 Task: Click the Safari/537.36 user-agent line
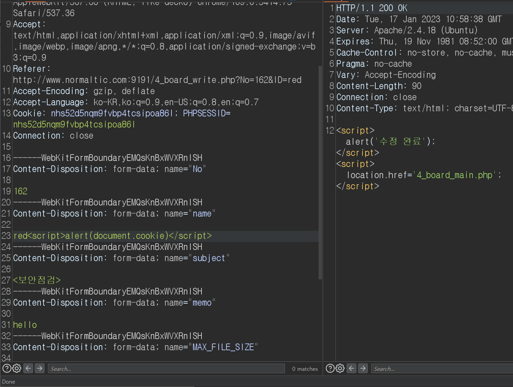(44, 13)
